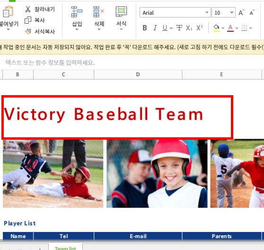Click the Format (서식) cells icon
264x250 pixels.
tap(121, 12)
